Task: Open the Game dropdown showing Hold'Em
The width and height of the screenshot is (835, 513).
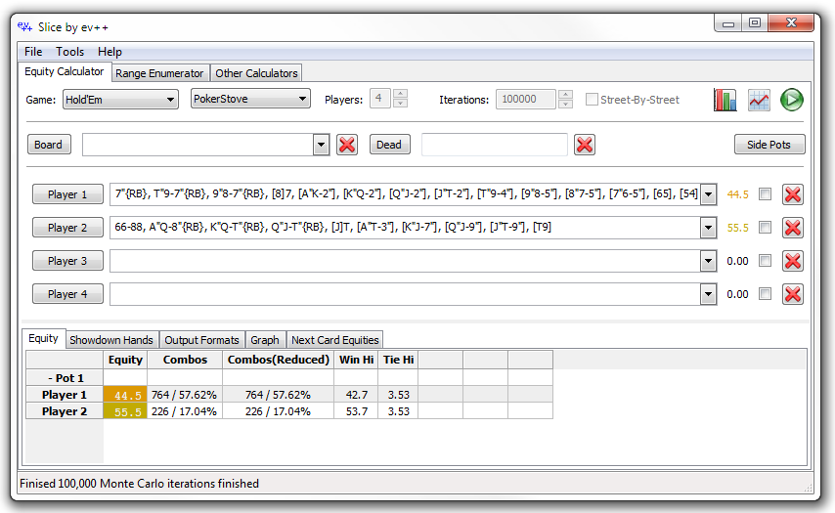Action: pos(120,100)
